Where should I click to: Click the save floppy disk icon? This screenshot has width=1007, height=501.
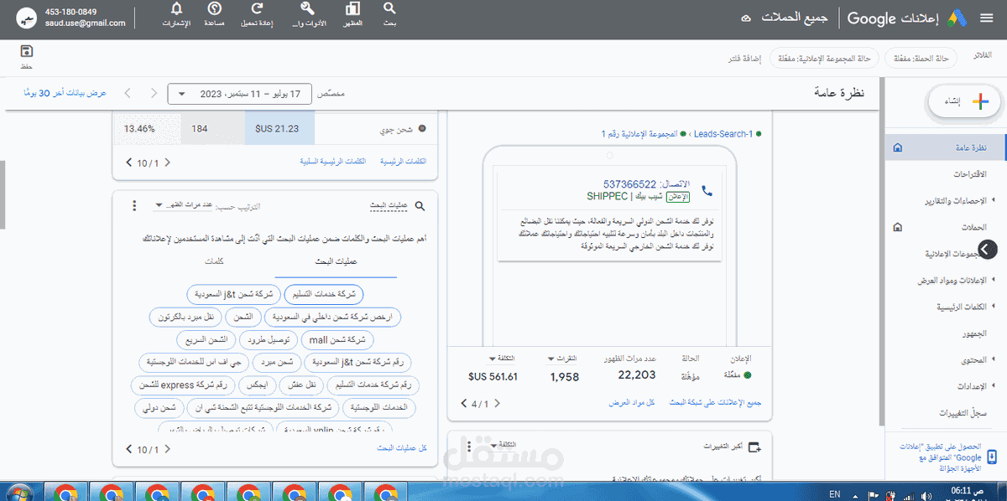pos(26,51)
